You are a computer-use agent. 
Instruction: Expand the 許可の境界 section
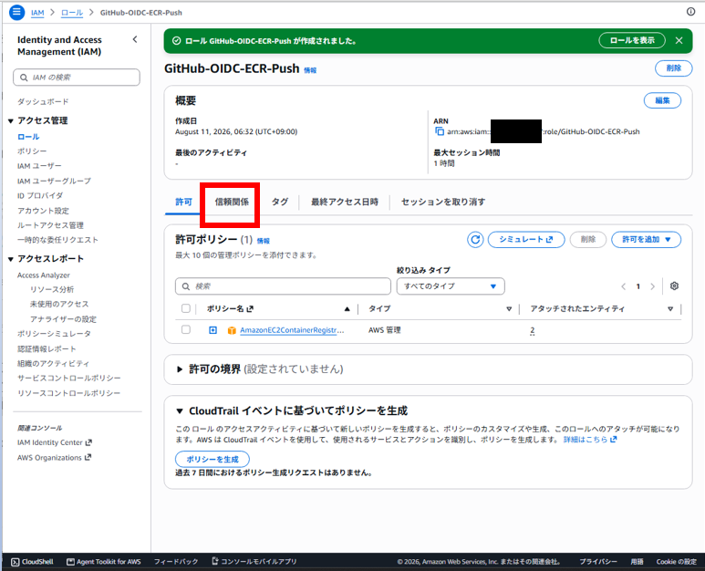pyautogui.click(x=180, y=369)
